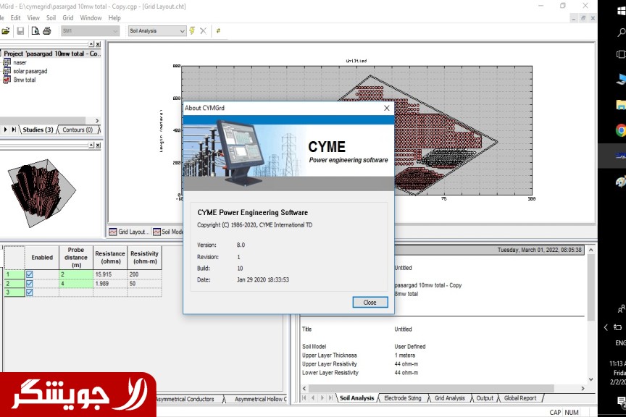
Task: Open Print Preview from the toolbar
Action: coord(35,31)
